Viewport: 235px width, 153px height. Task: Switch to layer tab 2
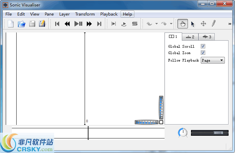point(190,37)
